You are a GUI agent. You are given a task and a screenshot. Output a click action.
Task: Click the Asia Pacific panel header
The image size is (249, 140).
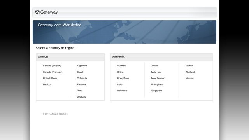pos(162,57)
